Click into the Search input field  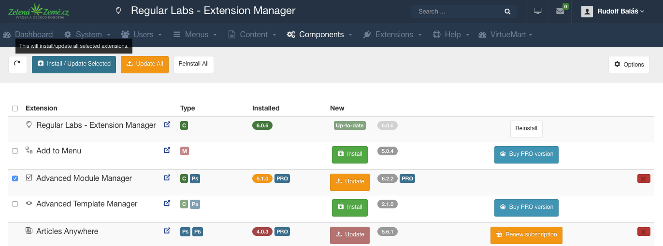click(x=457, y=12)
